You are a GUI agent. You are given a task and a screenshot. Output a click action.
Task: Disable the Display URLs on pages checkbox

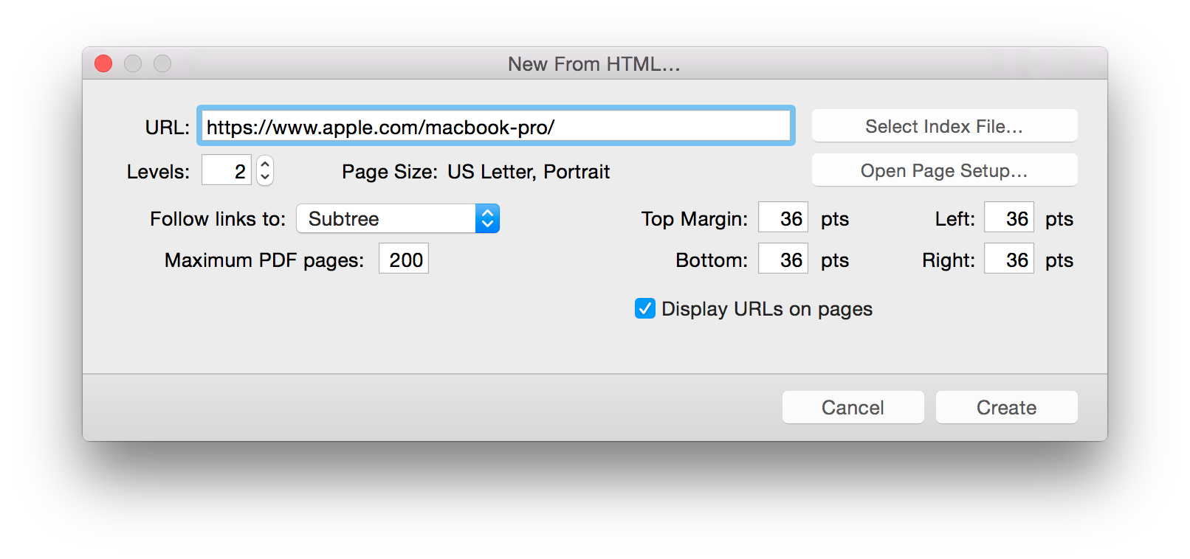click(x=644, y=308)
